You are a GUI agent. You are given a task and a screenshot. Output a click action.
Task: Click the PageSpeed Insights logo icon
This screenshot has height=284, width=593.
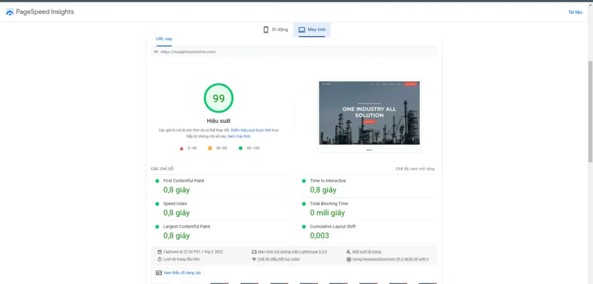9,12
